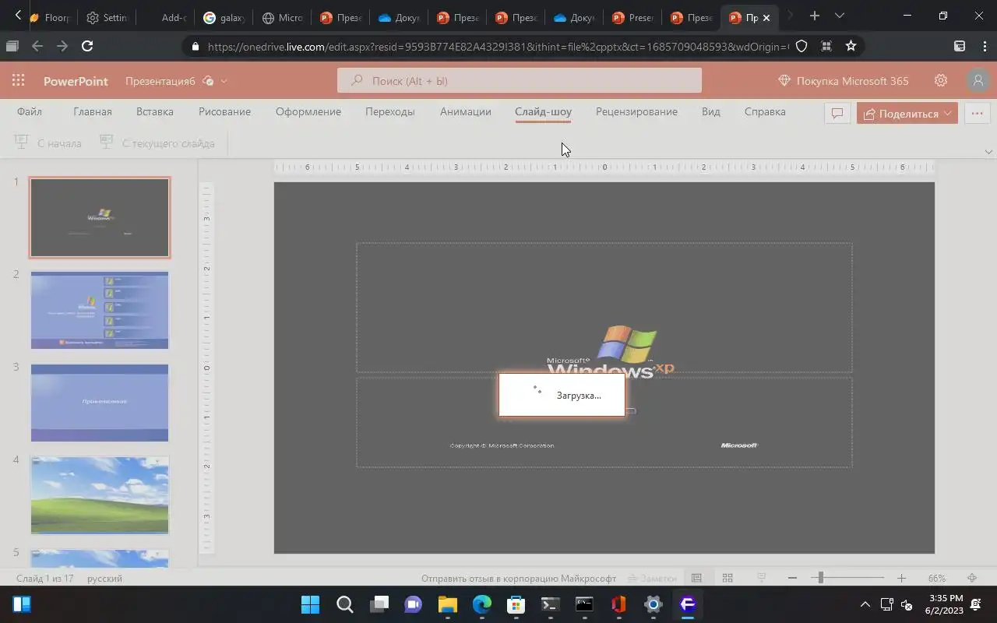Click in the Поиск search box
Image resolution: width=997 pixels, height=623 pixels.
pos(520,80)
